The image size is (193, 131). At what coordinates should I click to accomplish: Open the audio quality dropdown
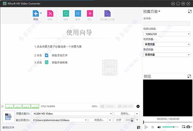pos(167,55)
